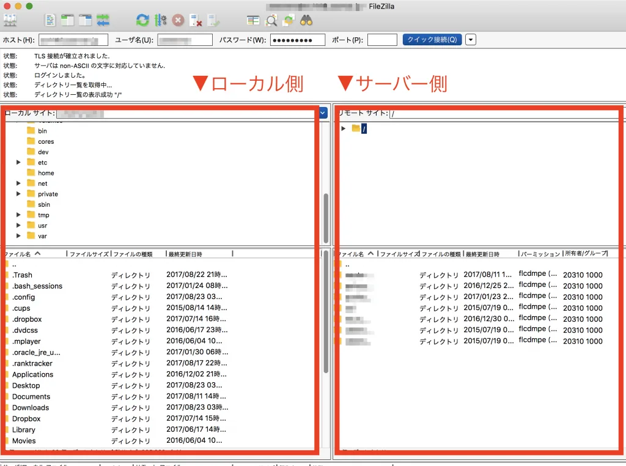Expand the tmp folder in local tree
The width and height of the screenshot is (626, 466).
(x=18, y=215)
